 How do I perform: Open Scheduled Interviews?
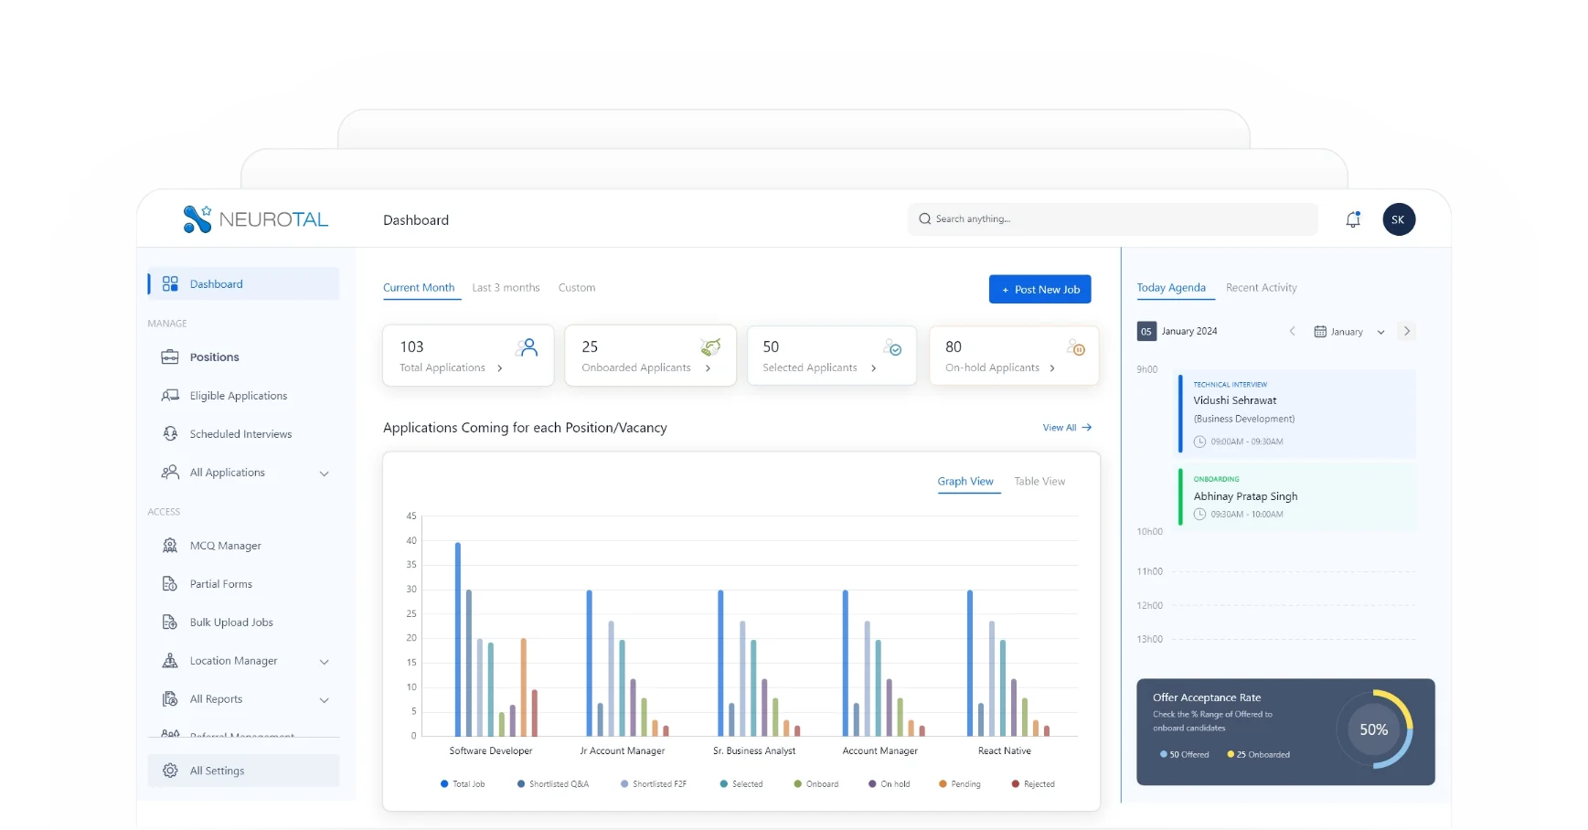coord(240,433)
